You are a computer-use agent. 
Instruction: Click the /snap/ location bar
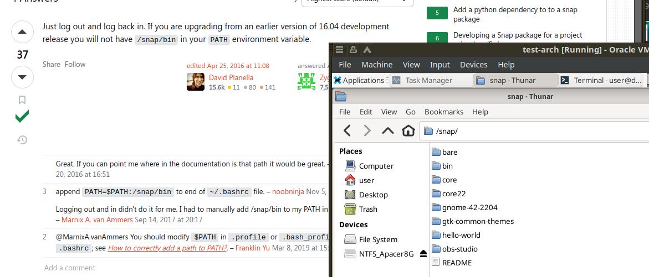click(x=534, y=131)
